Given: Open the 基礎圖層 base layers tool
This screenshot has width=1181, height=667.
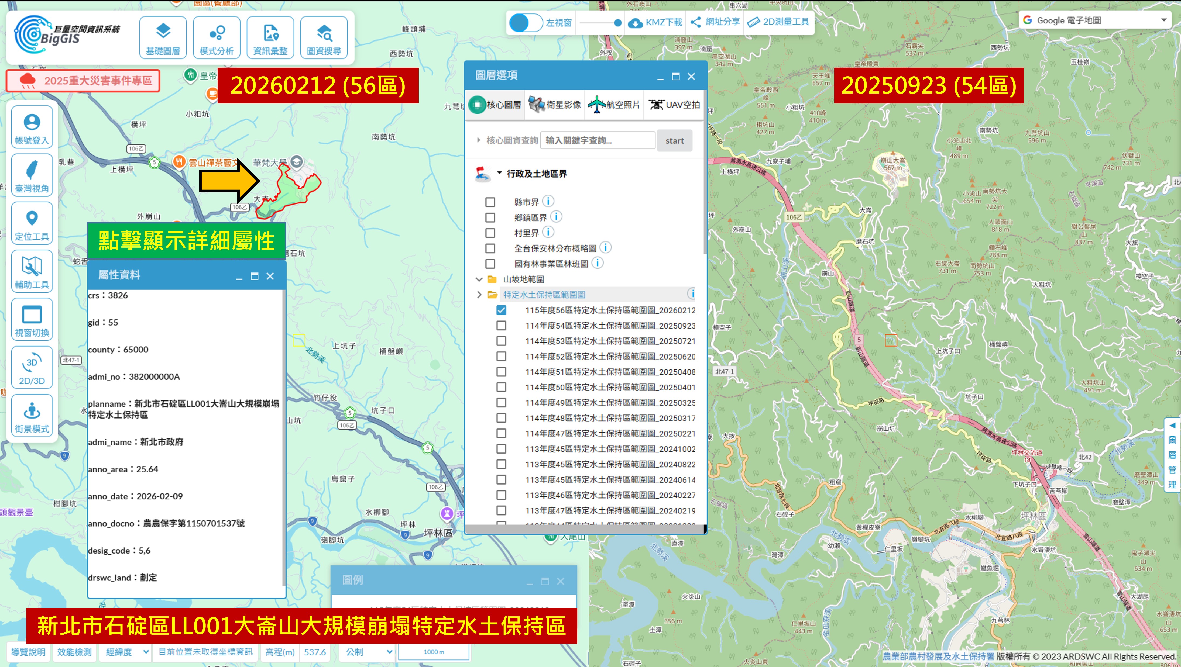Looking at the screenshot, I should pyautogui.click(x=163, y=37).
